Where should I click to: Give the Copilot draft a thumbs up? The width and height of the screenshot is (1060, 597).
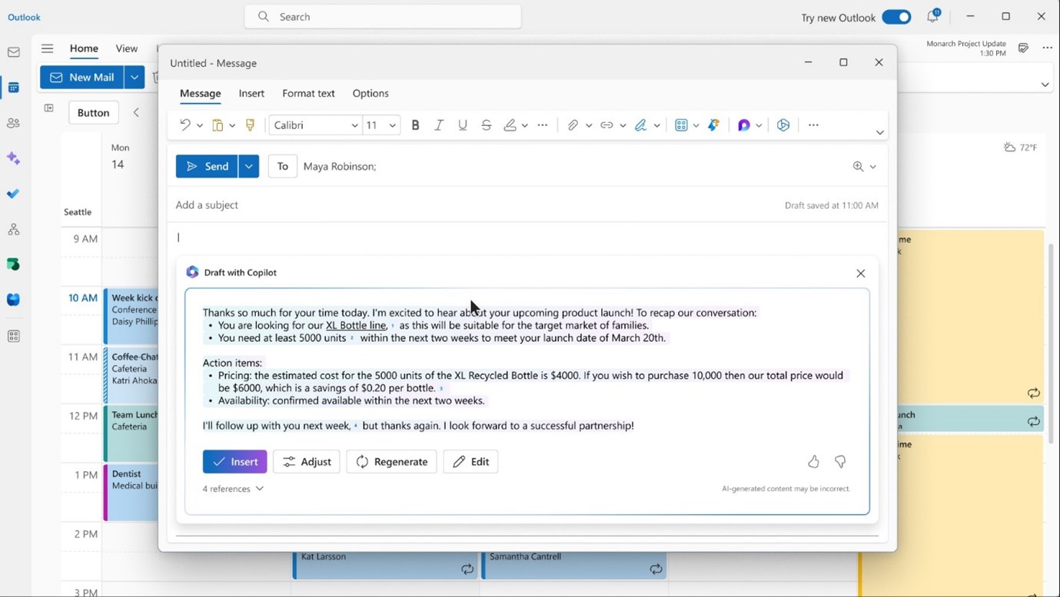pos(813,461)
